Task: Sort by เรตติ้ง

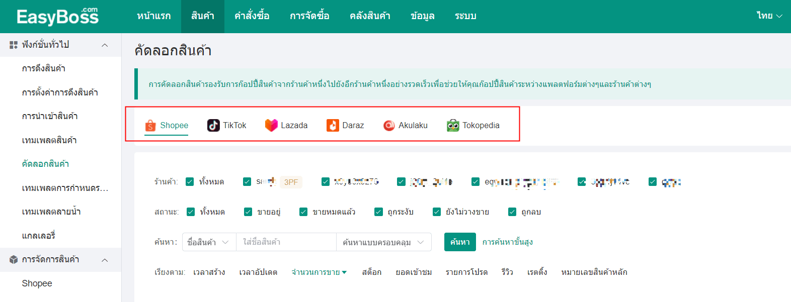Action: [x=537, y=272]
